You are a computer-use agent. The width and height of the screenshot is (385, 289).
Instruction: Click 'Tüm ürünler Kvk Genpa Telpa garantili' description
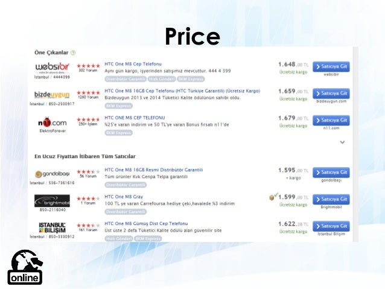[146, 177]
